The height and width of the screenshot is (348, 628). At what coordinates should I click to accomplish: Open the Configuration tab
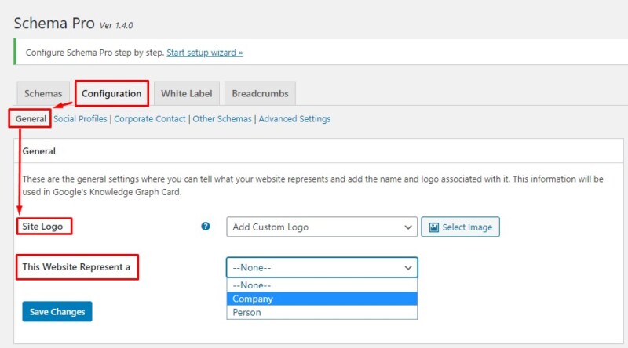(111, 93)
